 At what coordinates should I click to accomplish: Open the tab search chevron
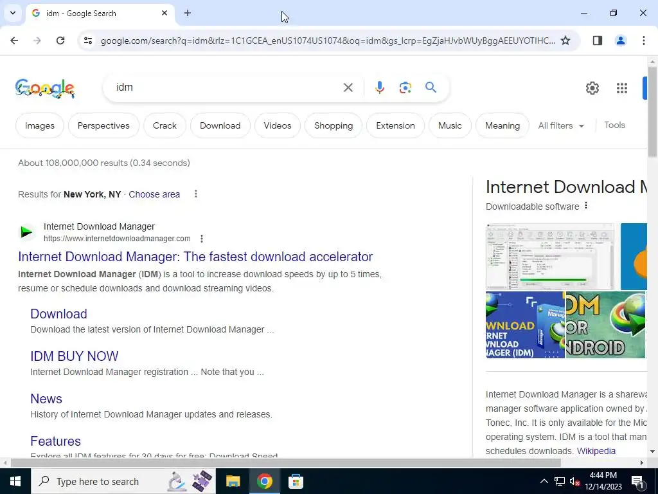[x=13, y=13]
